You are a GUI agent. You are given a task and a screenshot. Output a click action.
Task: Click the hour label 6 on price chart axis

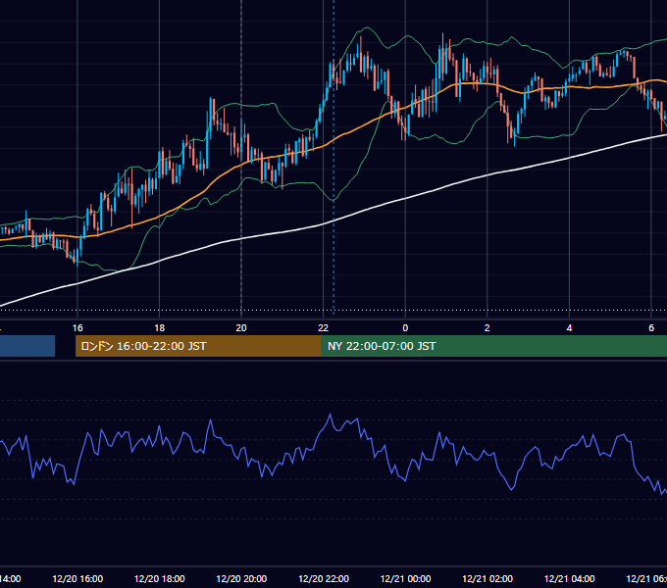pyautogui.click(x=651, y=328)
